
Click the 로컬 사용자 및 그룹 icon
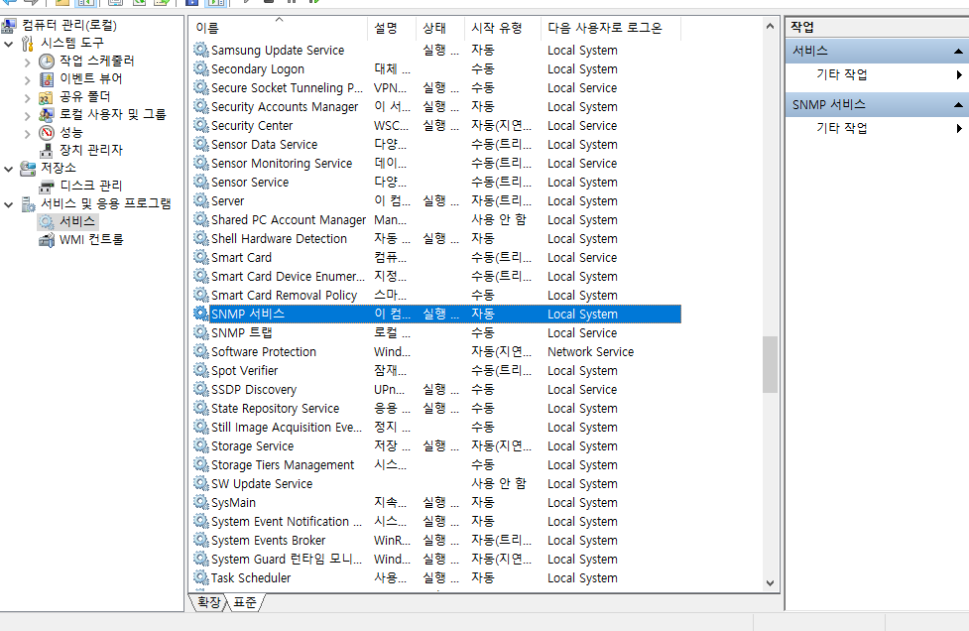tap(47, 114)
